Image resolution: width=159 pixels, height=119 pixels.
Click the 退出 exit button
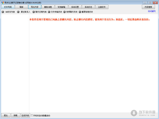(6, 115)
